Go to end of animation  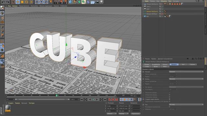[x=105, y=100]
